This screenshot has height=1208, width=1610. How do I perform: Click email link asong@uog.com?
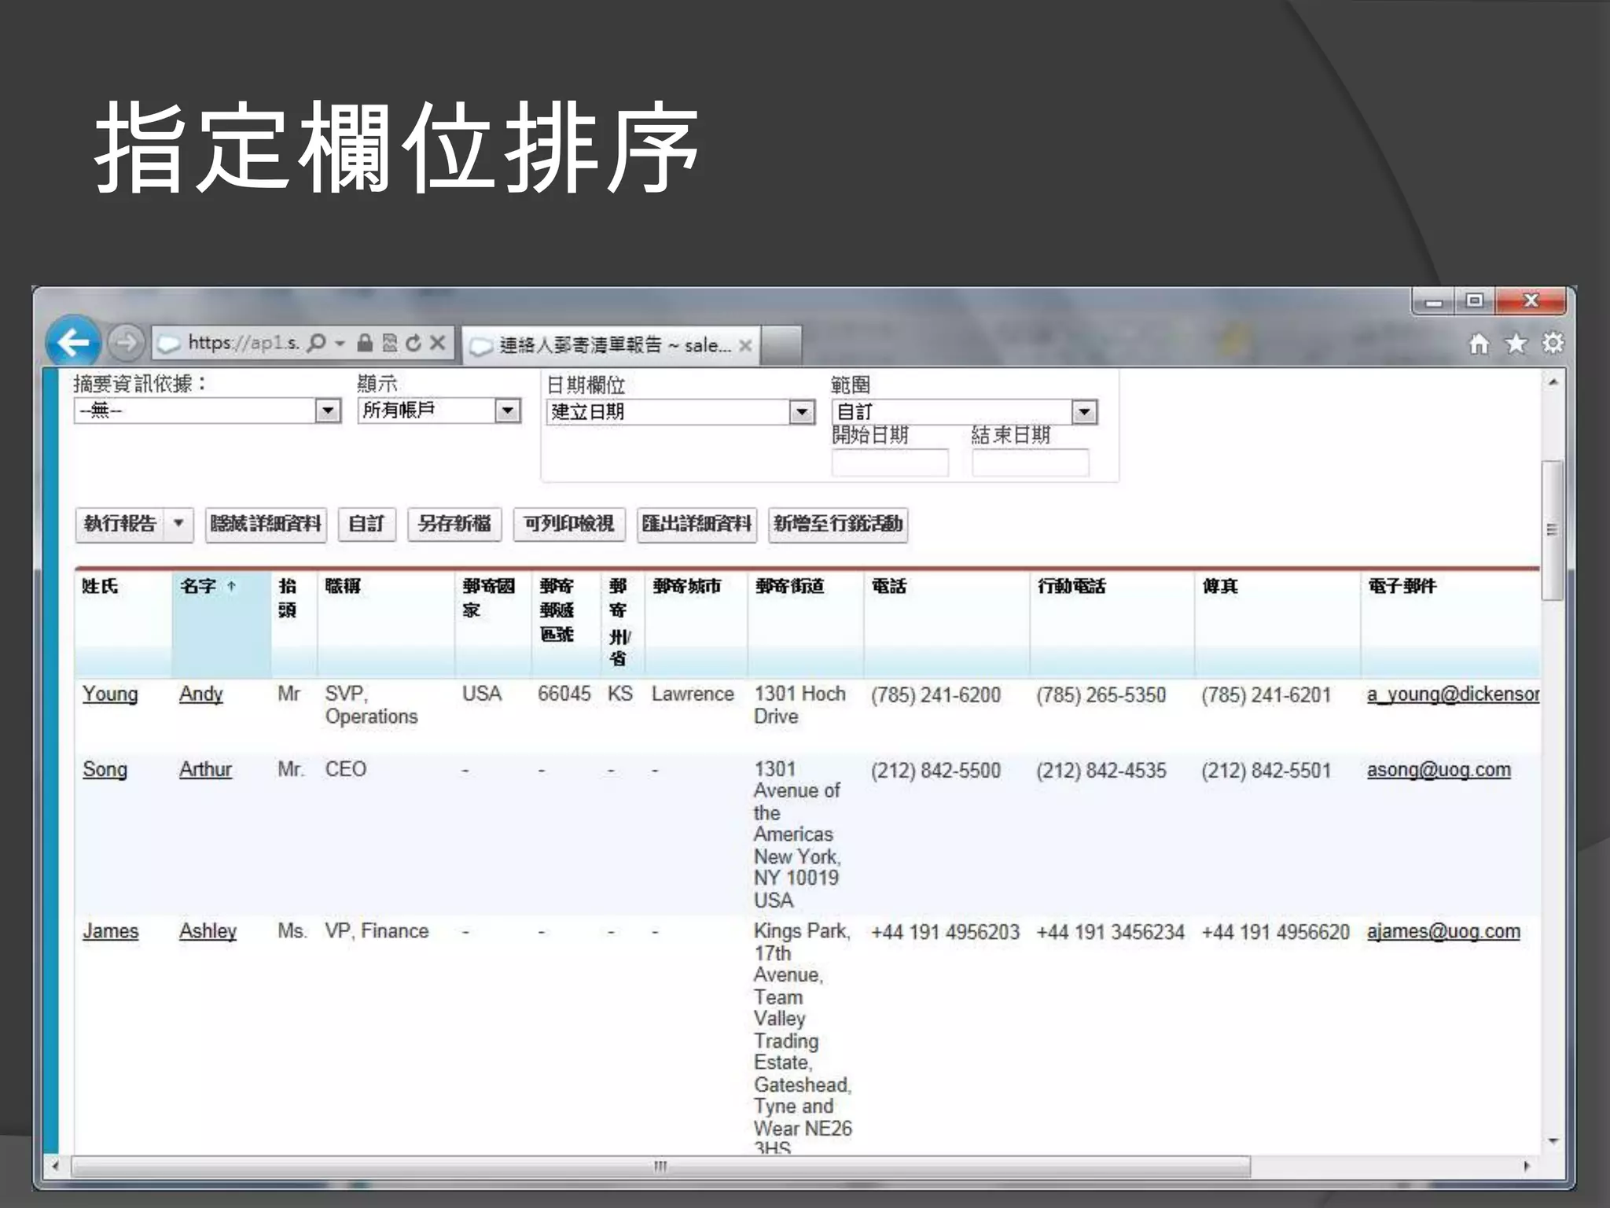1439,770
